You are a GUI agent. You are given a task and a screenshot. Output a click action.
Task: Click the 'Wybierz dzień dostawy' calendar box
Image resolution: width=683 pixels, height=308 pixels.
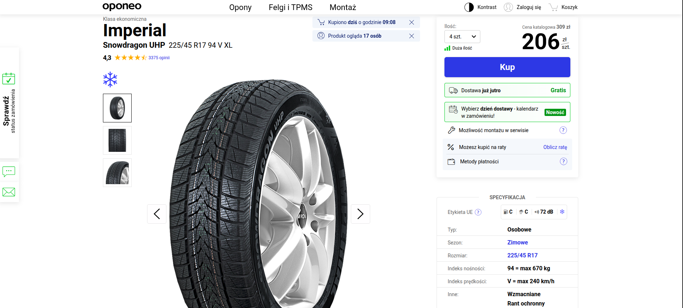(507, 112)
